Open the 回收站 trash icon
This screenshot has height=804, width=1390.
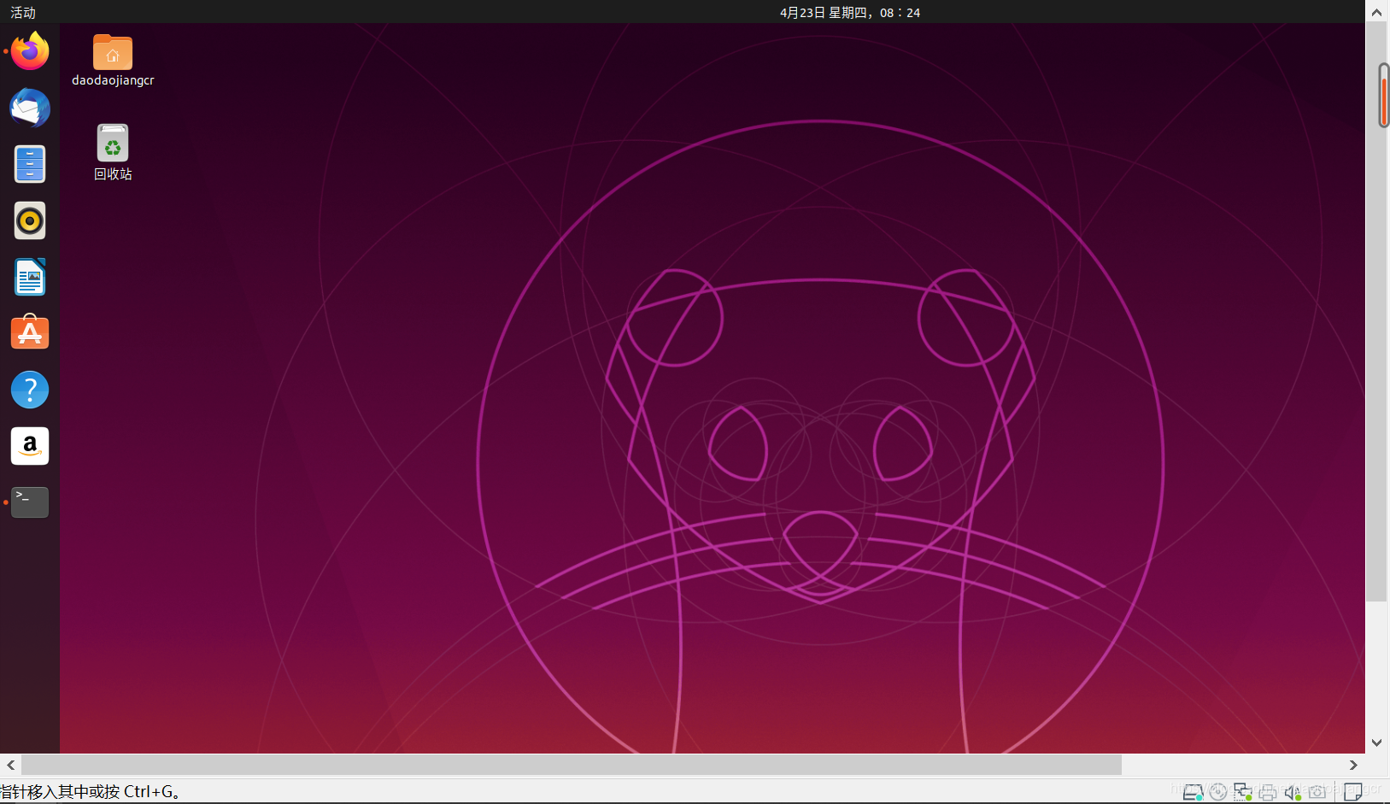113,152
